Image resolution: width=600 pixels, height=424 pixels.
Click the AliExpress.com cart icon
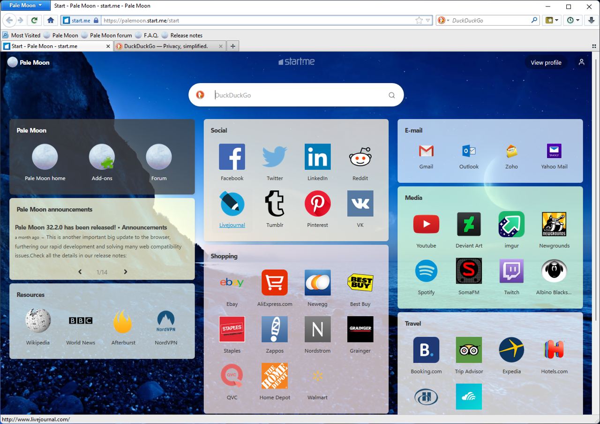pos(275,282)
